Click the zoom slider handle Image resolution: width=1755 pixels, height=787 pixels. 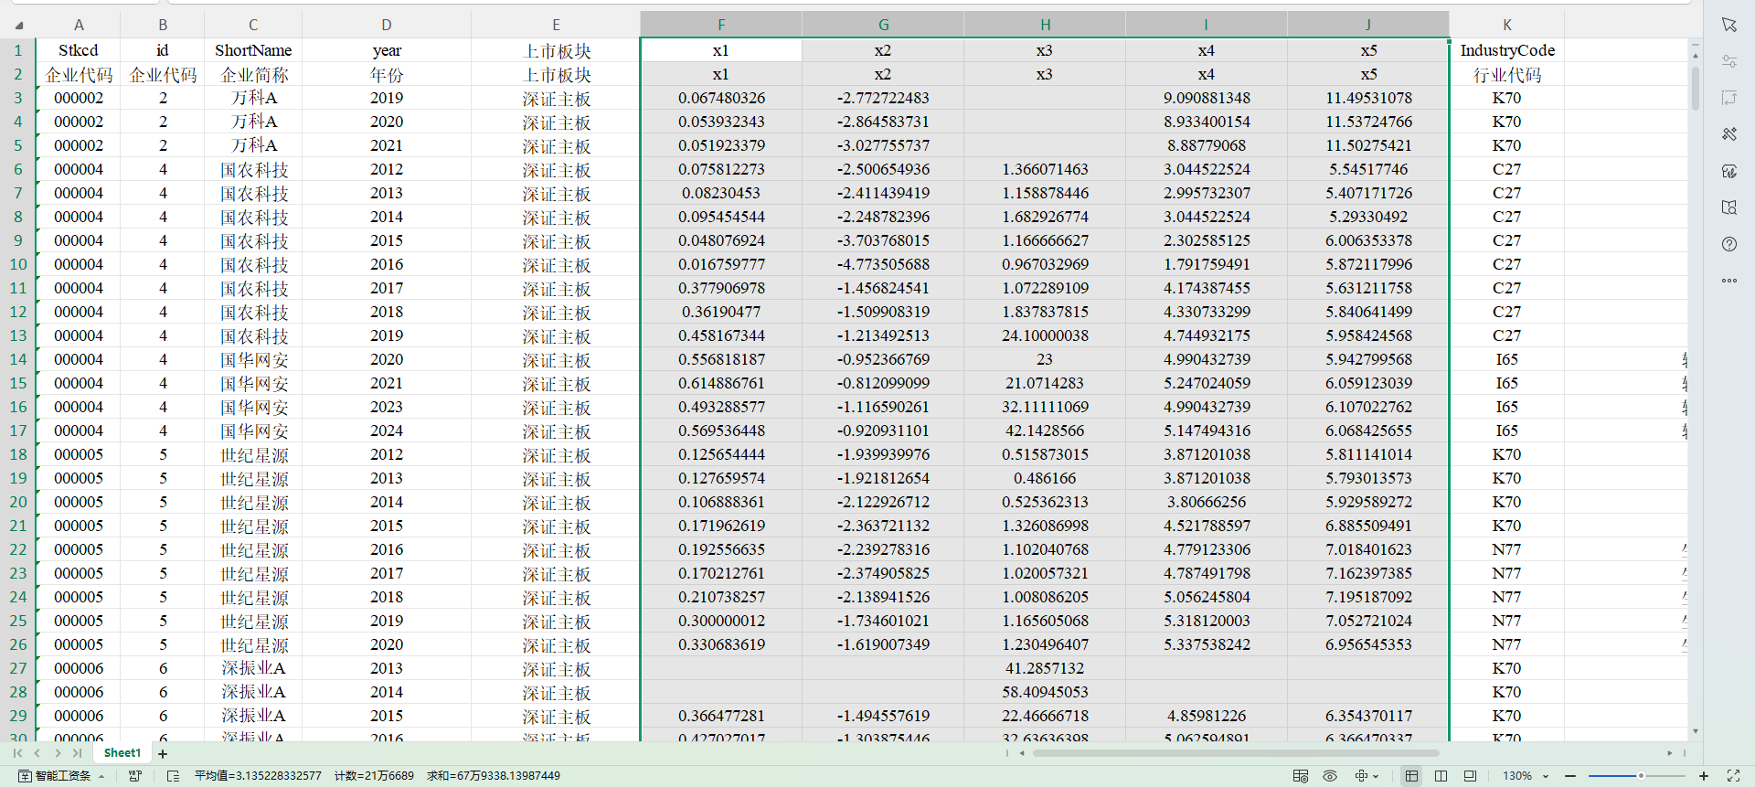coord(1641,776)
